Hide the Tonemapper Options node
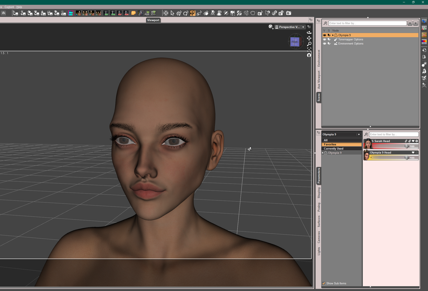 click(325, 39)
